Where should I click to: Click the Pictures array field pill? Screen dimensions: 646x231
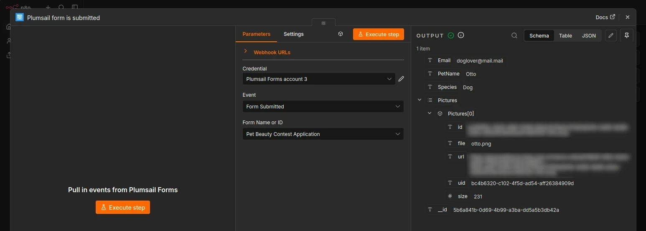(443, 100)
